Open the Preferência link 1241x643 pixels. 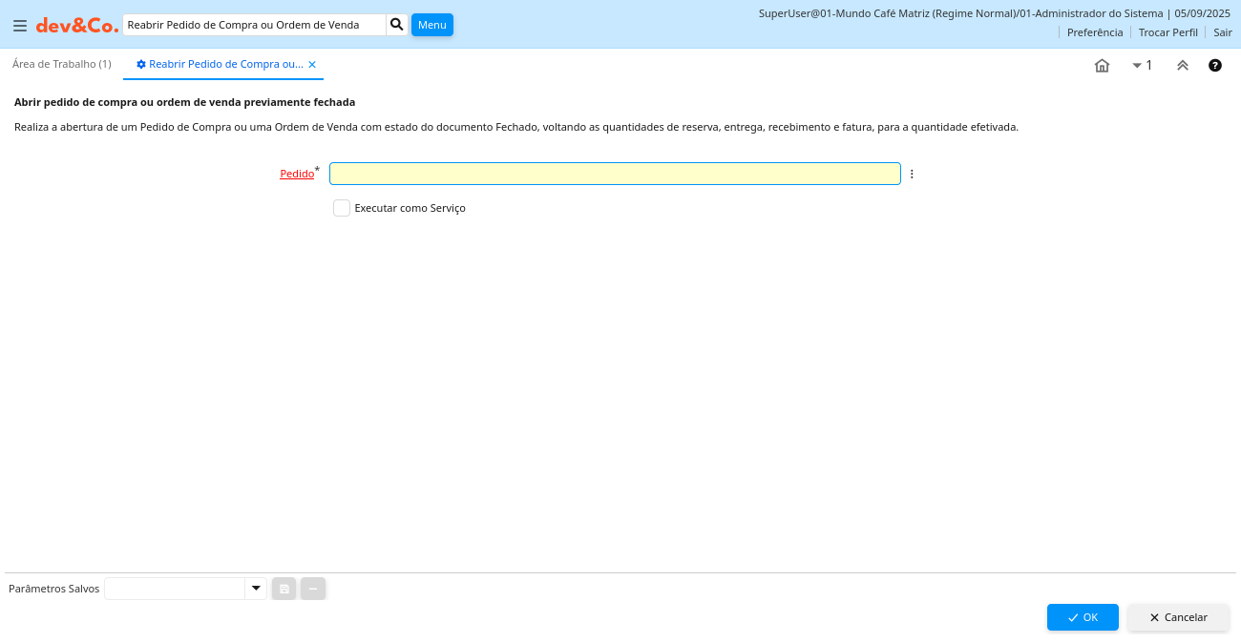(x=1094, y=32)
